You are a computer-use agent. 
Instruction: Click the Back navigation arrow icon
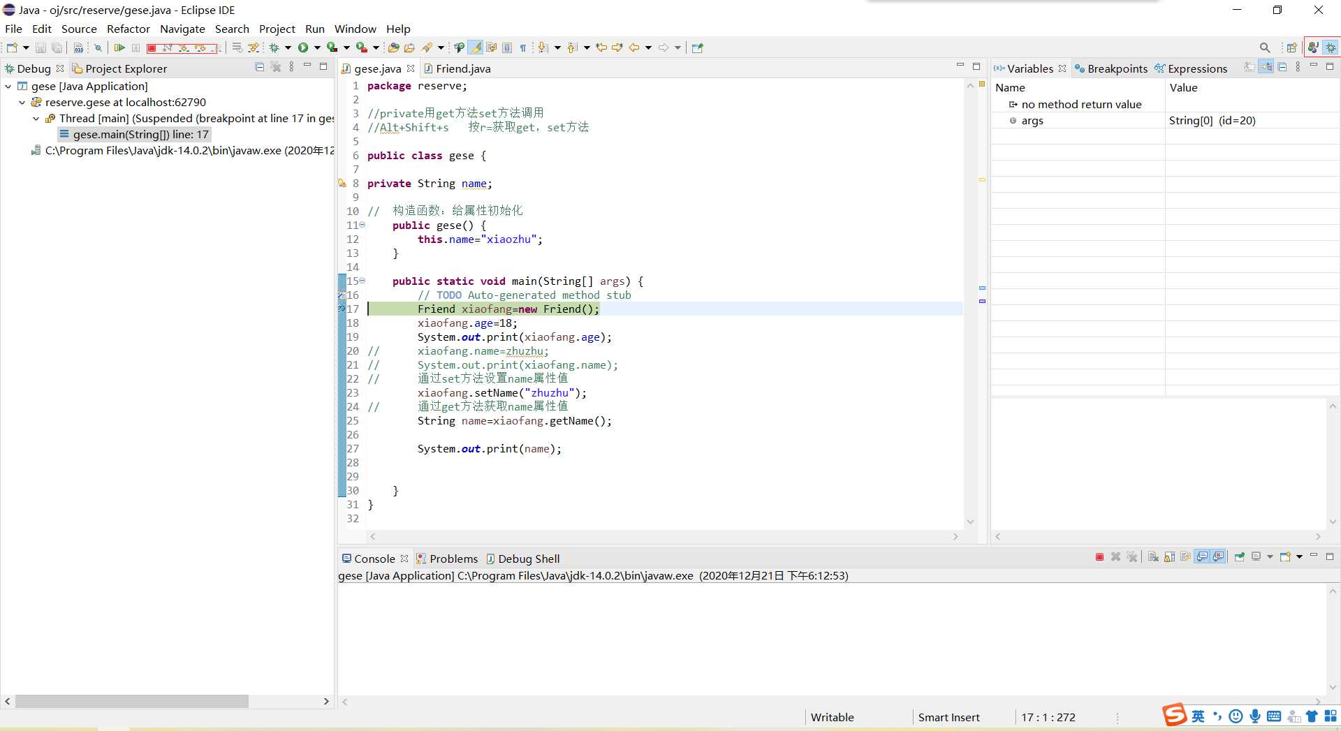click(x=634, y=47)
